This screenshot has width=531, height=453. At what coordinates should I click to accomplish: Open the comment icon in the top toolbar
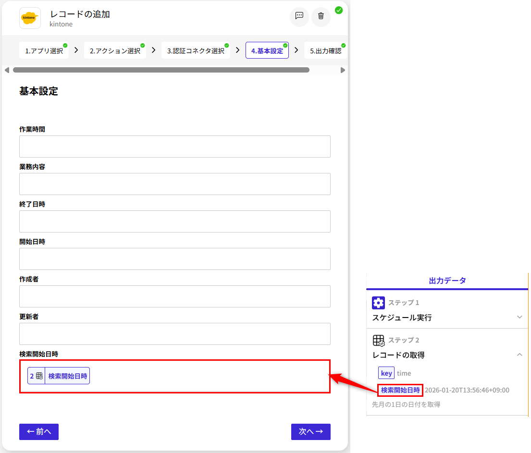click(299, 17)
